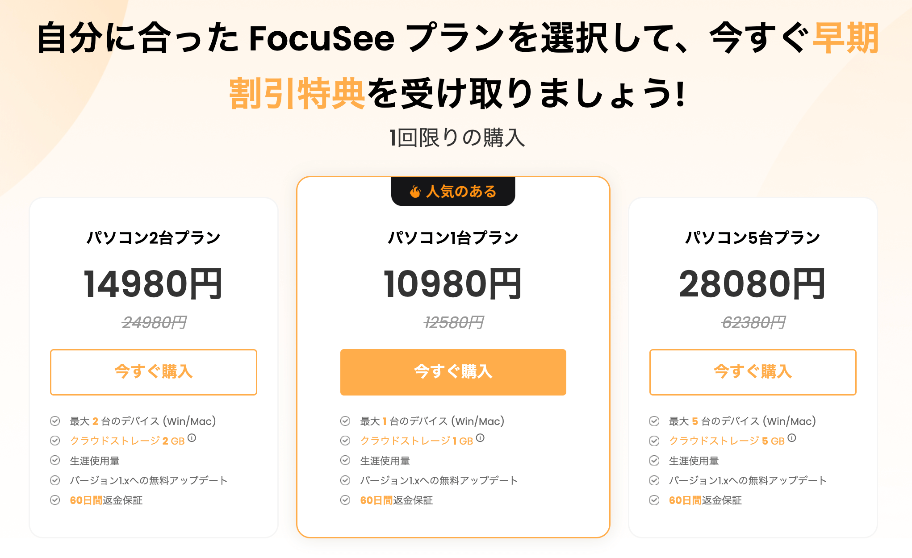Click checkmark beside 60日間返金保証 in 5台 plan

pos(654,500)
